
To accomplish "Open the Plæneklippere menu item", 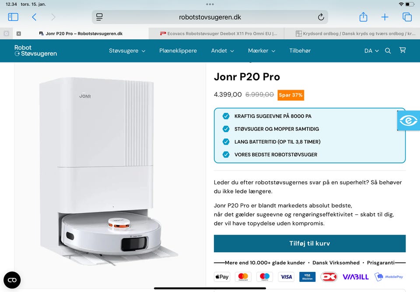I will tap(178, 51).
